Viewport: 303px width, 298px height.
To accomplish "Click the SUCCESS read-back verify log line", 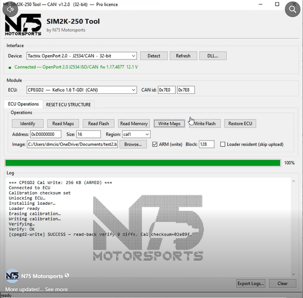I will pyautogui.click(x=100, y=235).
